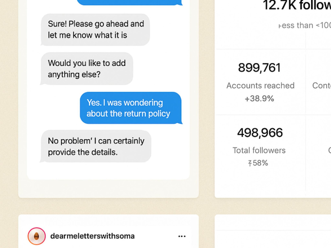Open the Accounts reached label
This screenshot has height=248, width=331.
tap(260, 85)
